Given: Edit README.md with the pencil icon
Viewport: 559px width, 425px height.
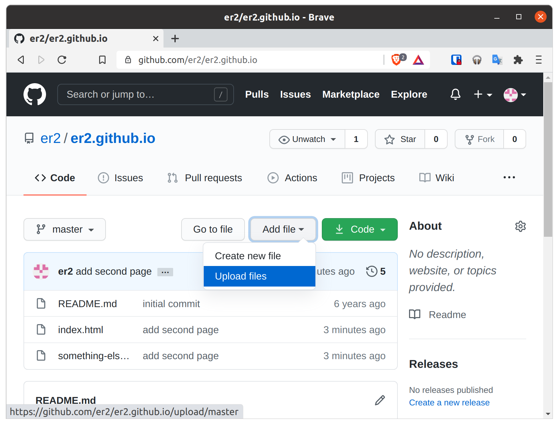Looking at the screenshot, I should [x=380, y=400].
